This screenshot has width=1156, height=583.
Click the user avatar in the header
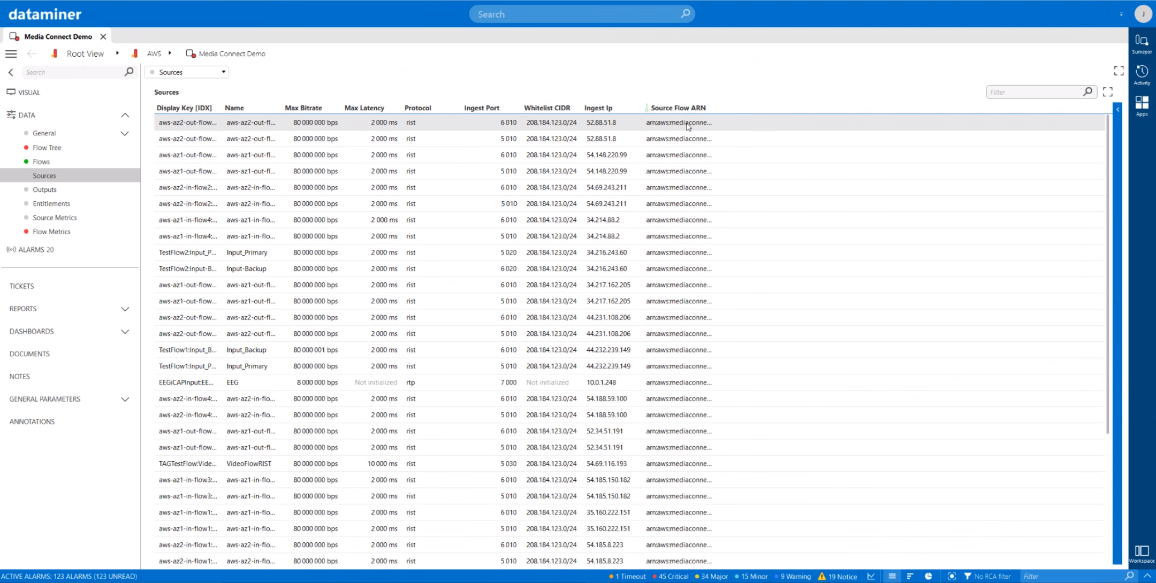click(x=1143, y=14)
